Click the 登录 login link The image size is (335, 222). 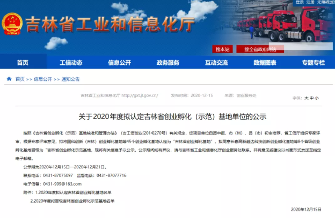click(300, 3)
